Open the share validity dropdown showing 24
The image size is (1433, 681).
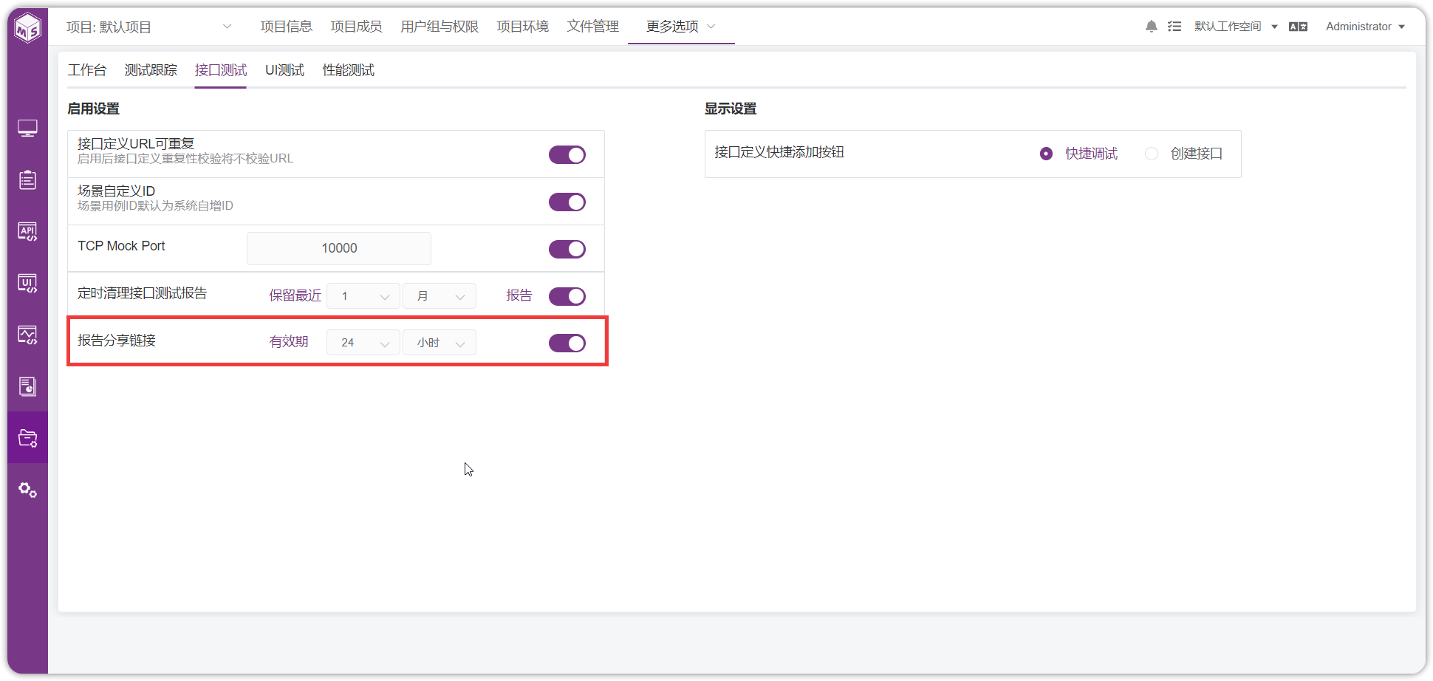pyautogui.click(x=363, y=343)
